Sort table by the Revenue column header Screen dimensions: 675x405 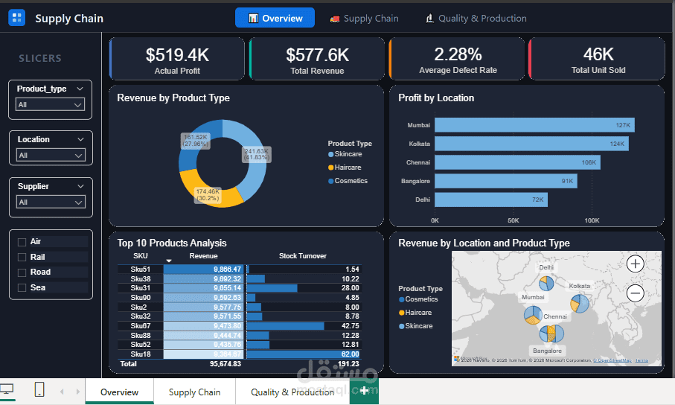(203, 256)
